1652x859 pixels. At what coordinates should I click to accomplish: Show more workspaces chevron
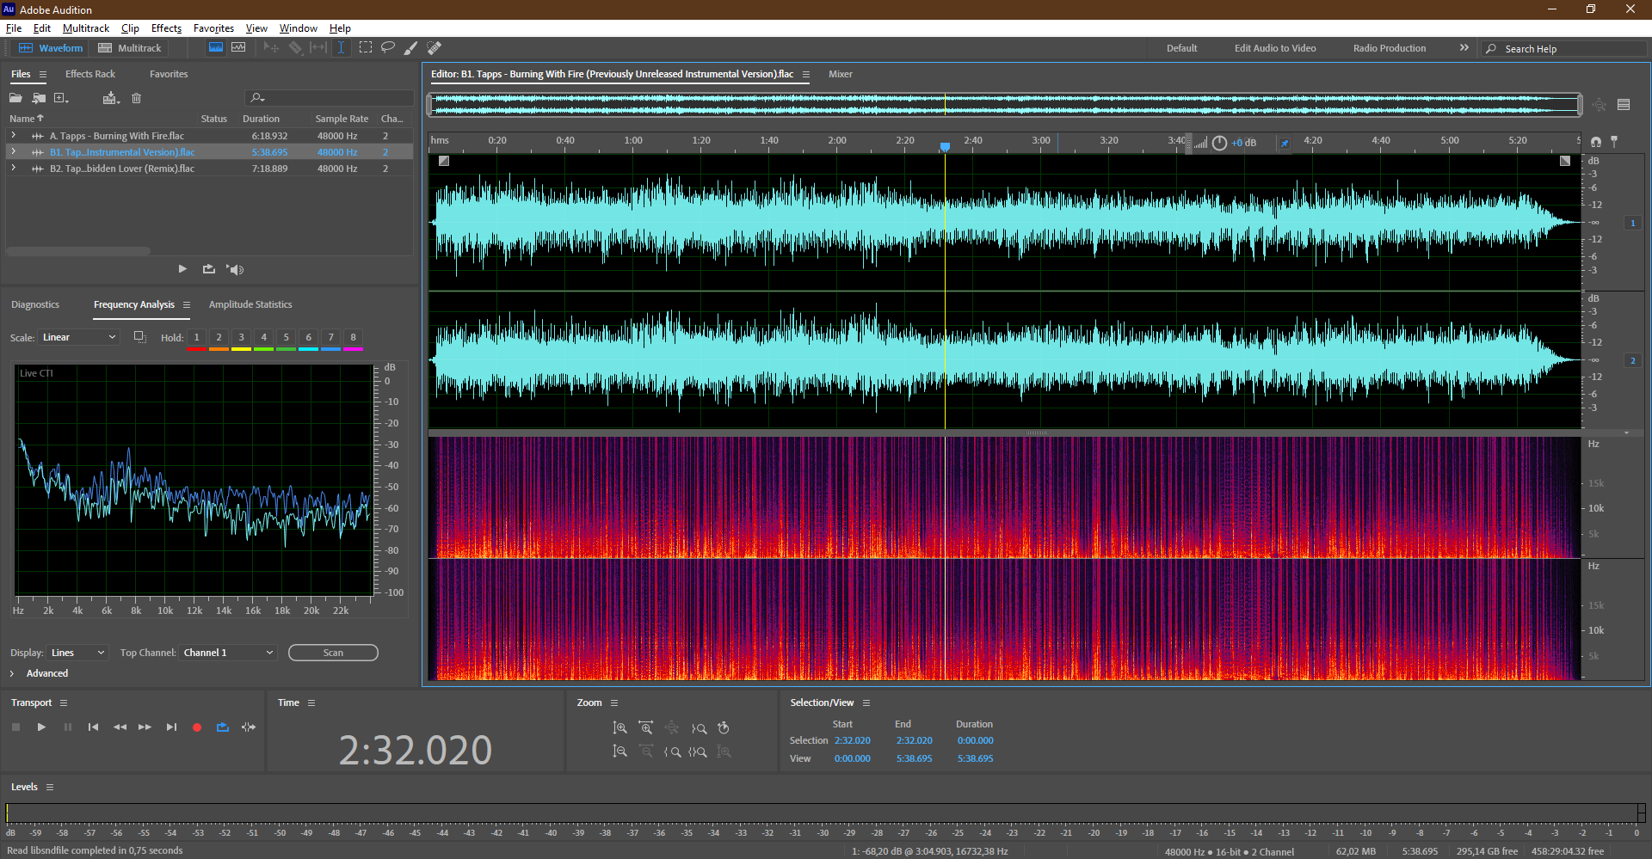click(1464, 48)
